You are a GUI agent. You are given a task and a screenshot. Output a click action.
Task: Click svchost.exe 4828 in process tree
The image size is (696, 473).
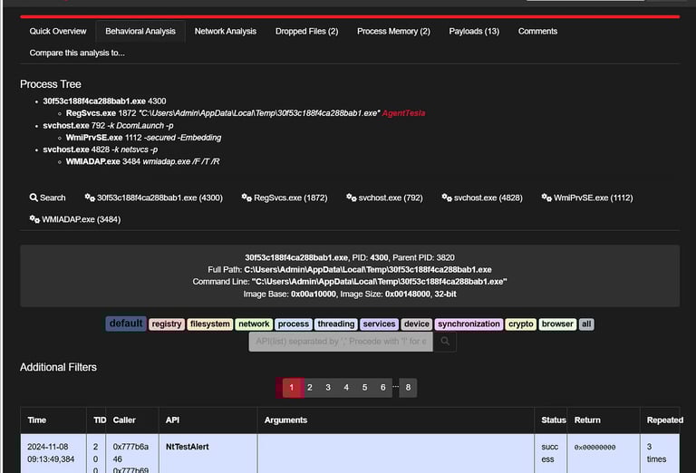[x=76, y=150]
